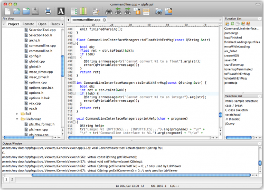Click the second folder icon with green arrow
The width and height of the screenshot is (264, 190).
(26, 11)
